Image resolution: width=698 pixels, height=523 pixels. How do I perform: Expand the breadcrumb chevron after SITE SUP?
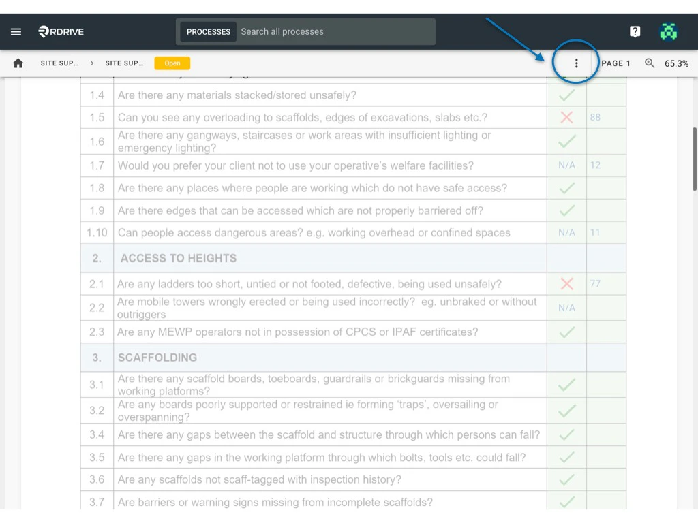pos(91,63)
